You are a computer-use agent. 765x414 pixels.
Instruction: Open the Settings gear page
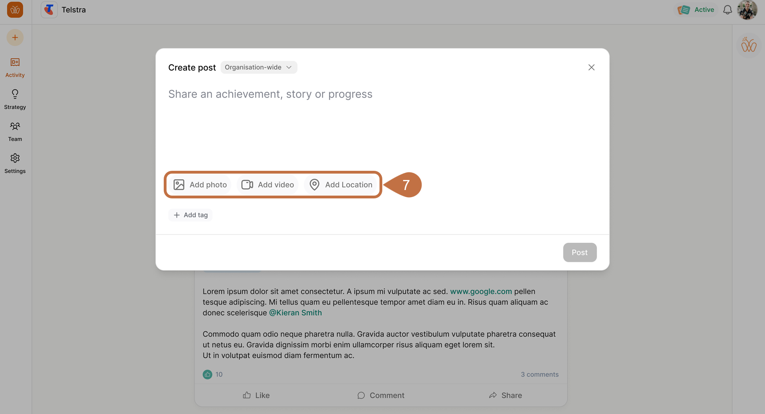click(15, 163)
